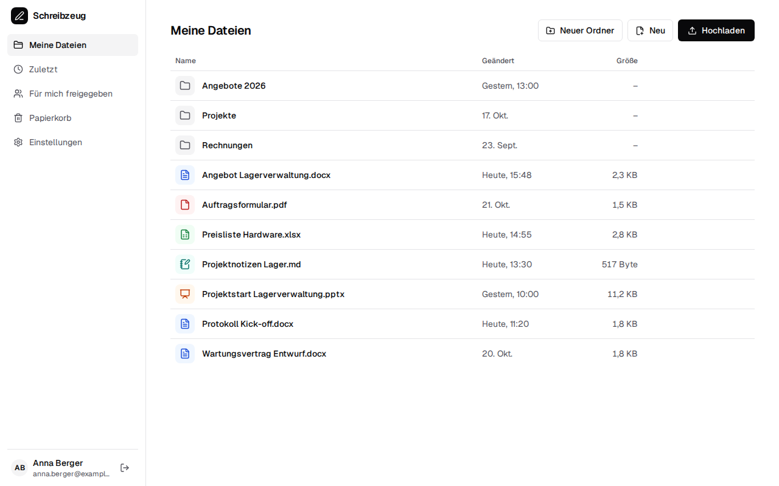Click the Meine Dateien page heading
This screenshot has height=486, width=779.
click(211, 30)
